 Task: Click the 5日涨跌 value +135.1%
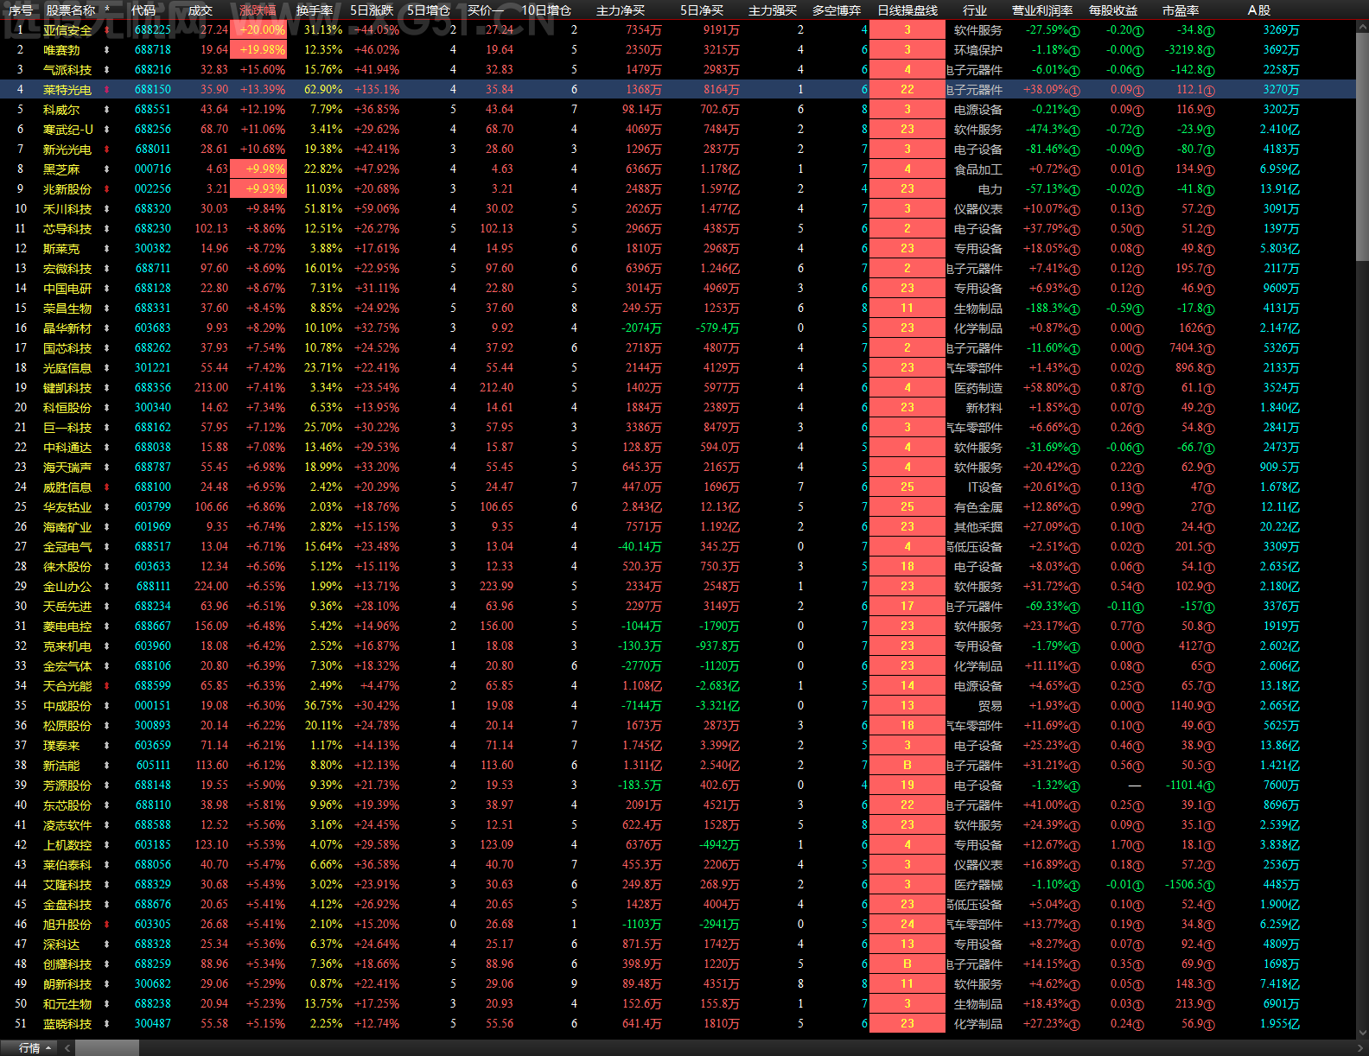click(377, 90)
